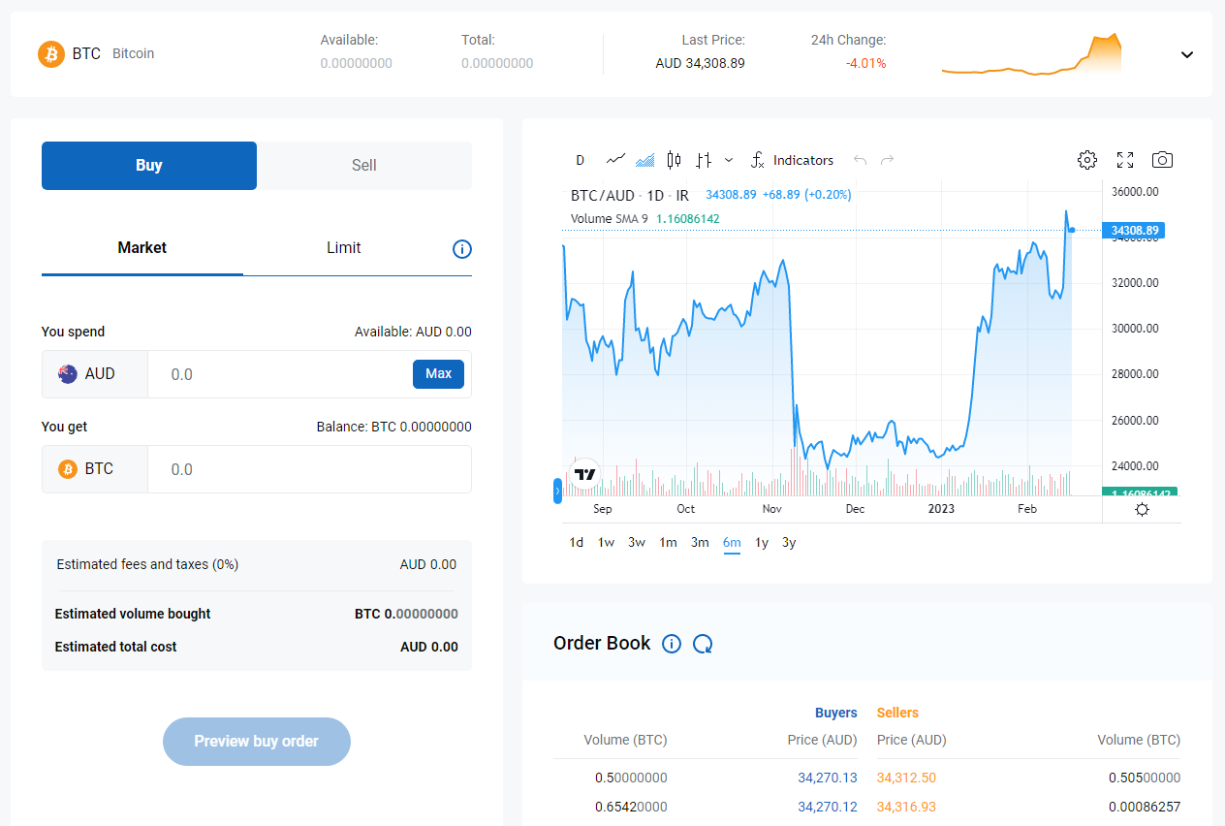Viewport: 1225px width, 826px height.
Task: Open the Order Book info icon
Action: [x=672, y=644]
